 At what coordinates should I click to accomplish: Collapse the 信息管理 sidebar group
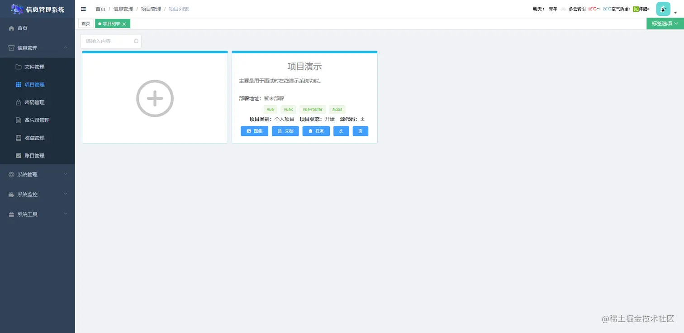tap(37, 48)
